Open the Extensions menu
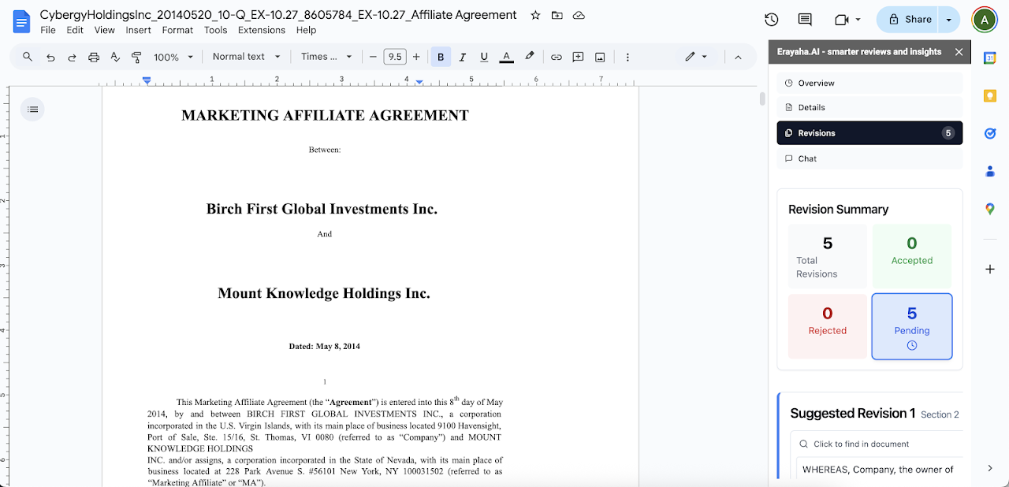Image resolution: width=1009 pixels, height=487 pixels. coord(262,30)
